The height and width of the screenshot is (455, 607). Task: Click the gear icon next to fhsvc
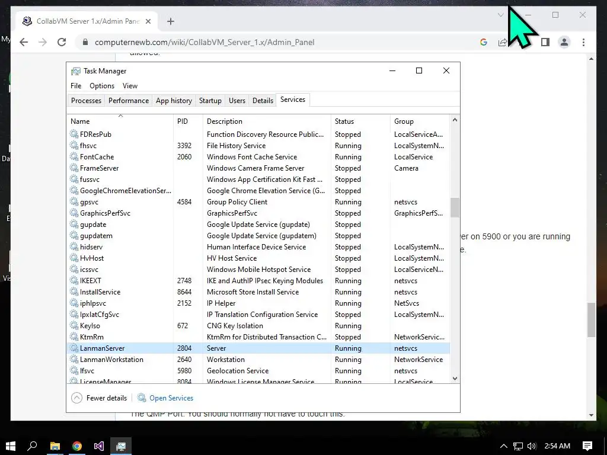pos(74,146)
